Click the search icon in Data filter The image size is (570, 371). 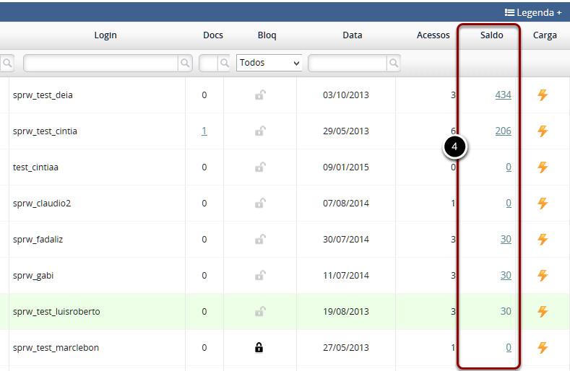click(393, 64)
